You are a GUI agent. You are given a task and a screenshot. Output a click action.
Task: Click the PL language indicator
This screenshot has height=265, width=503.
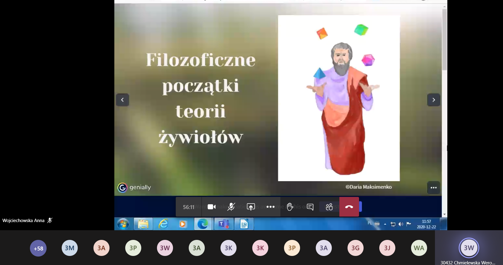tap(370, 223)
